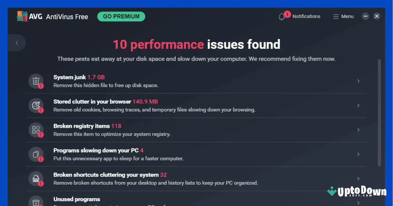393x206 pixels.
Task: Select the Stored clutter cookie icon
Action: tap(36, 106)
